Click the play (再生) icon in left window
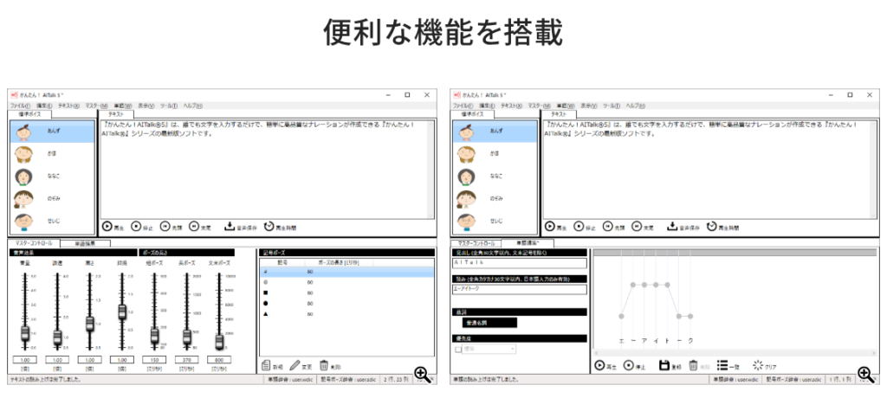The width and height of the screenshot is (887, 398). [107, 227]
